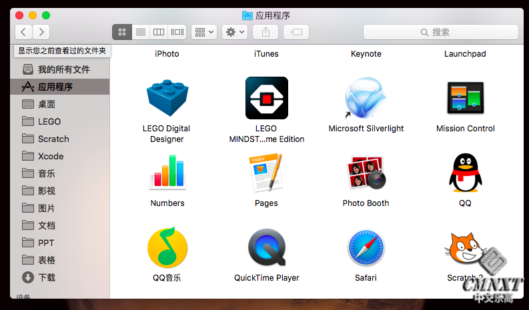Image resolution: width=529 pixels, height=310 pixels.
Task: Select the Numbers app icon
Action: pos(167,171)
